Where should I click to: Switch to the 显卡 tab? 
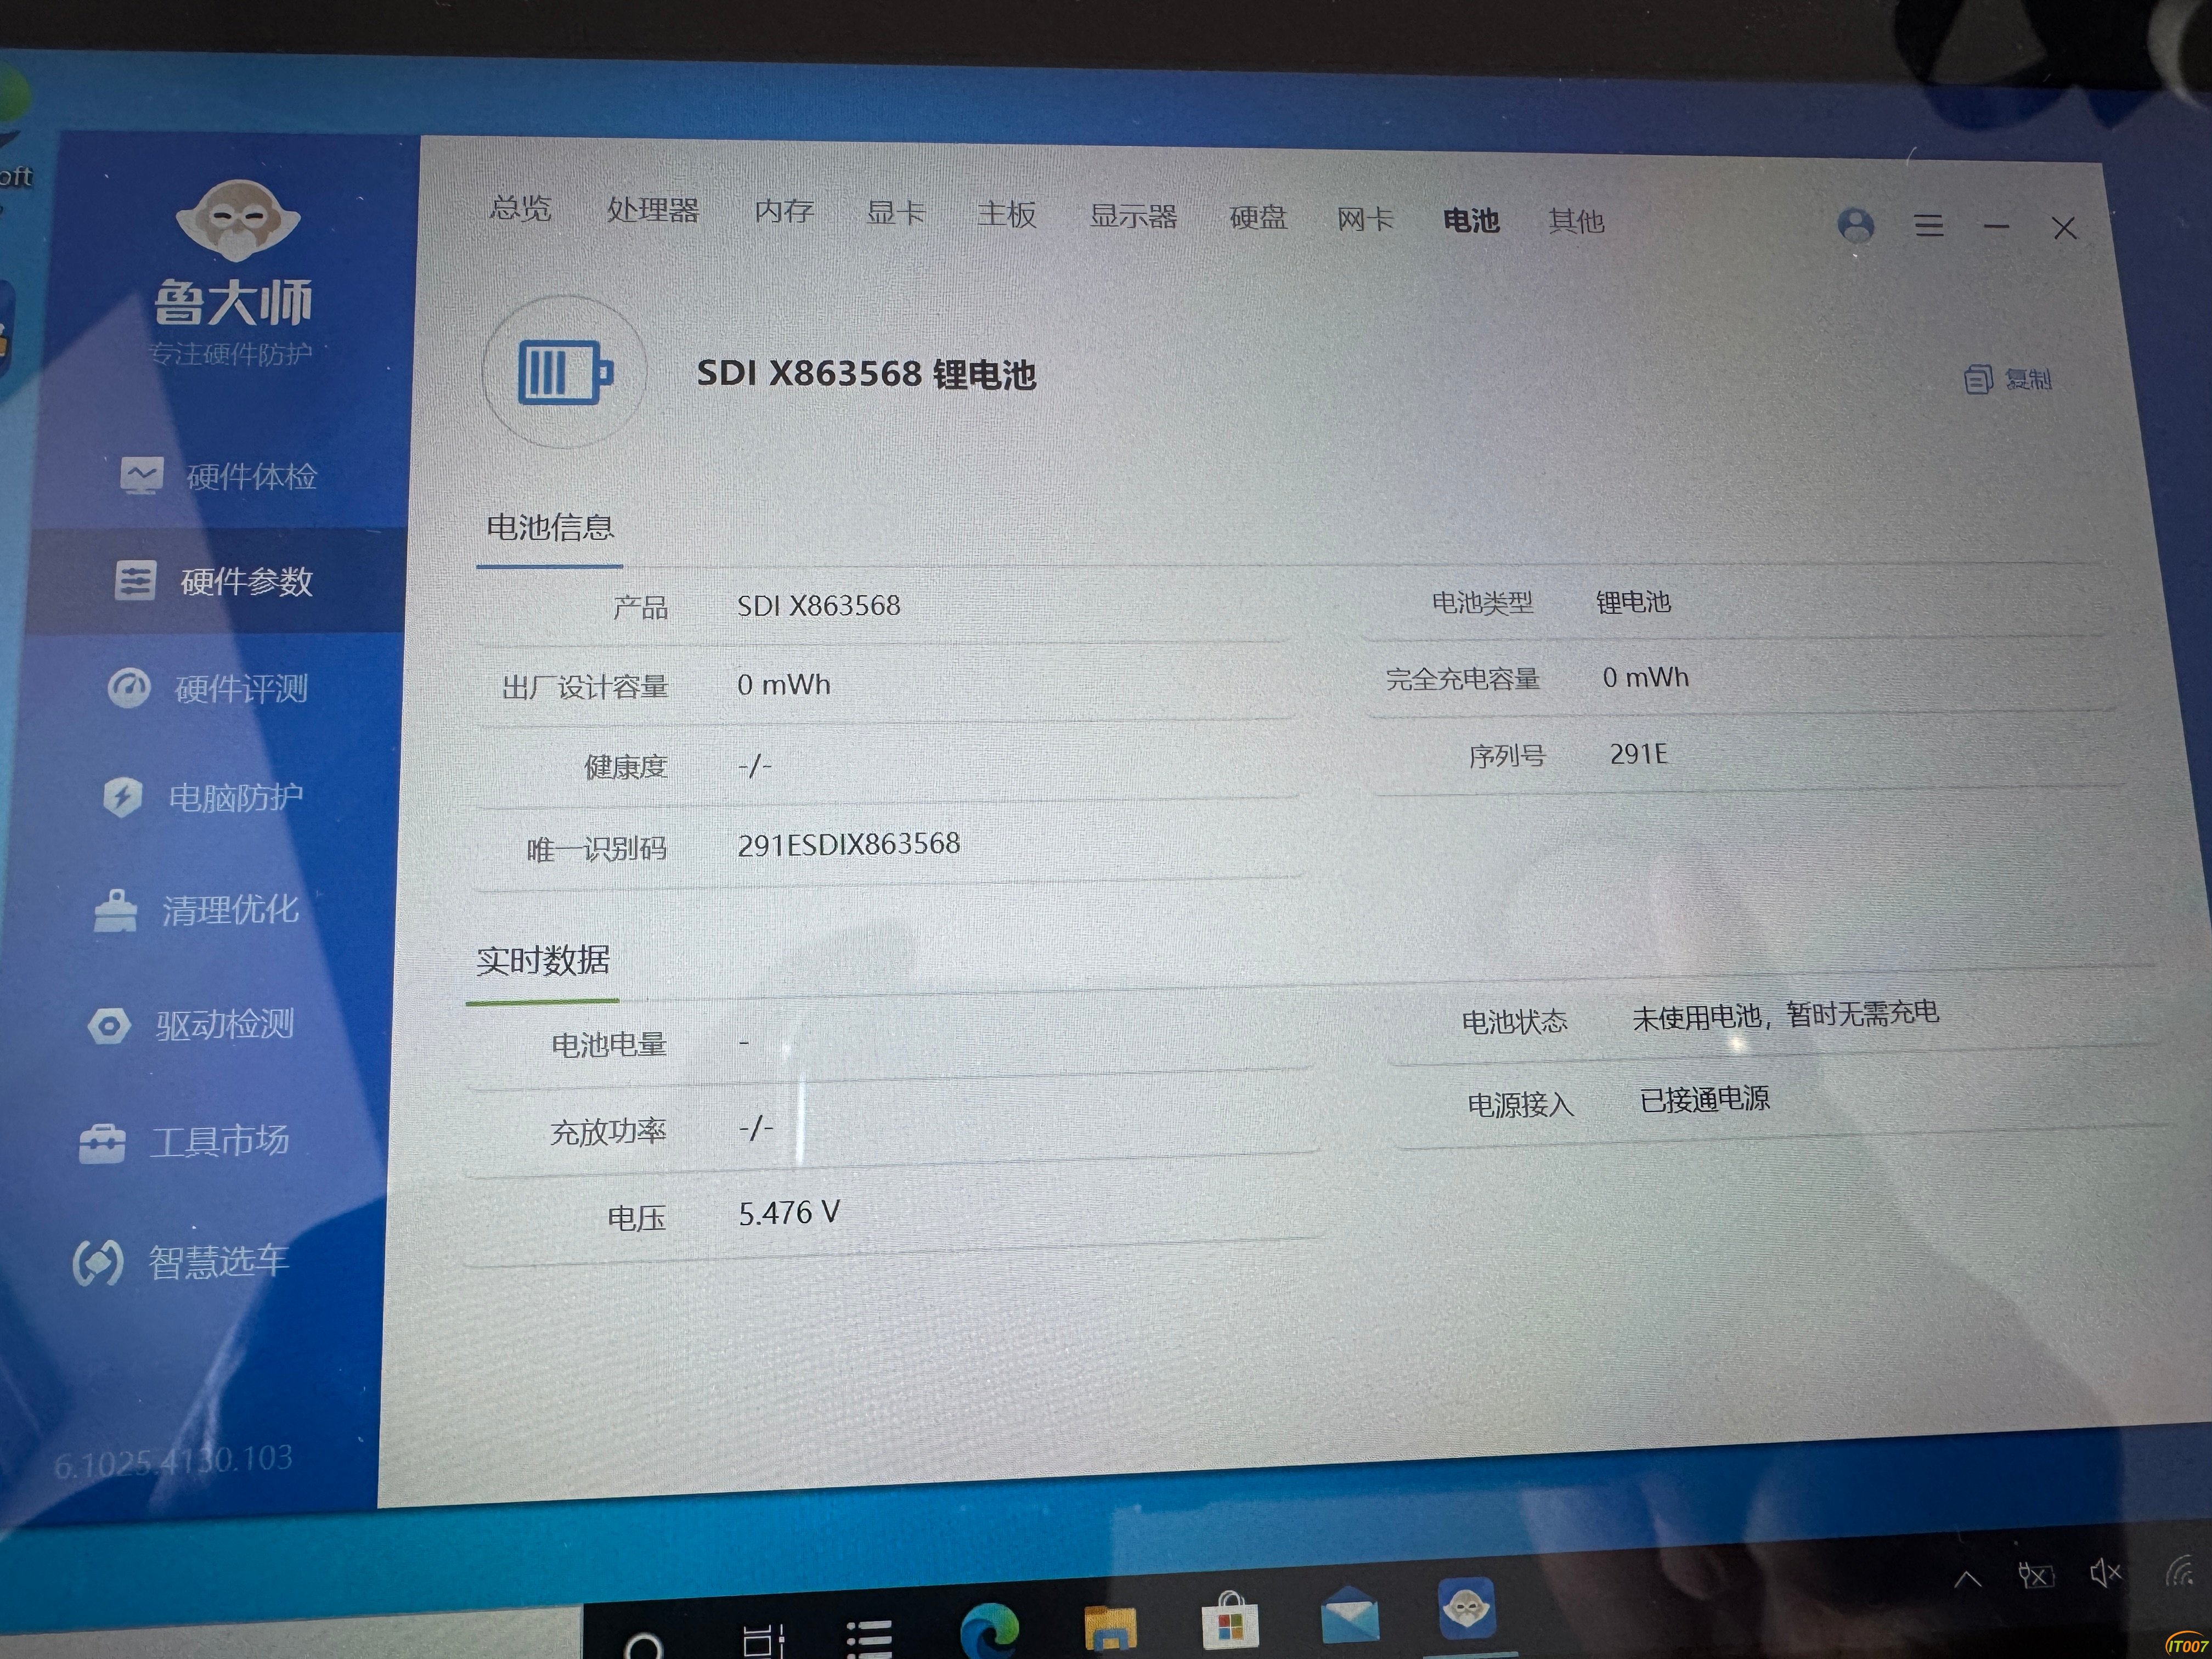click(895, 213)
